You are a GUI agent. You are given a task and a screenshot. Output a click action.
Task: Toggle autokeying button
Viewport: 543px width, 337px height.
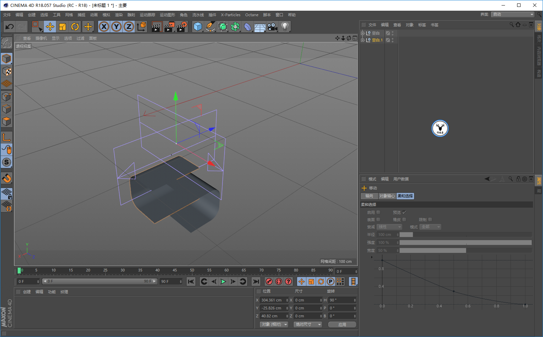click(x=279, y=282)
